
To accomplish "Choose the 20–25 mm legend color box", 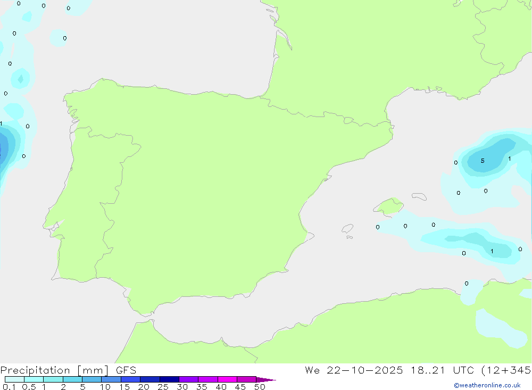I will [150, 379].
